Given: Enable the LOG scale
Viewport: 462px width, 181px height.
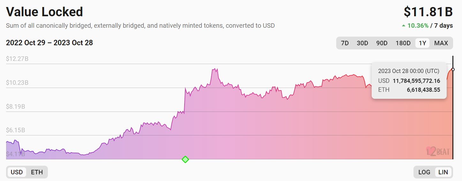Looking at the screenshot, I should (x=424, y=172).
